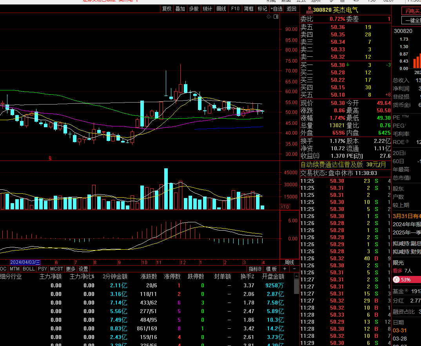421x346 pixels.
Task: Select the MCST indicator tab
Action: [x=56, y=269]
